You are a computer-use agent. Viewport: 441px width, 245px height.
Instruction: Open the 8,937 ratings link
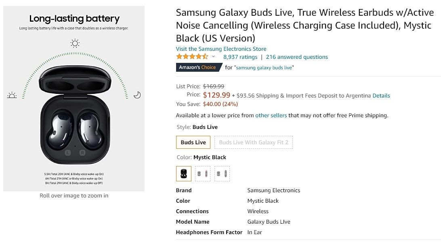pos(240,57)
